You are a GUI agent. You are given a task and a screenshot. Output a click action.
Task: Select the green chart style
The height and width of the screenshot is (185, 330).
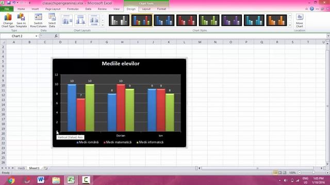click(209, 21)
